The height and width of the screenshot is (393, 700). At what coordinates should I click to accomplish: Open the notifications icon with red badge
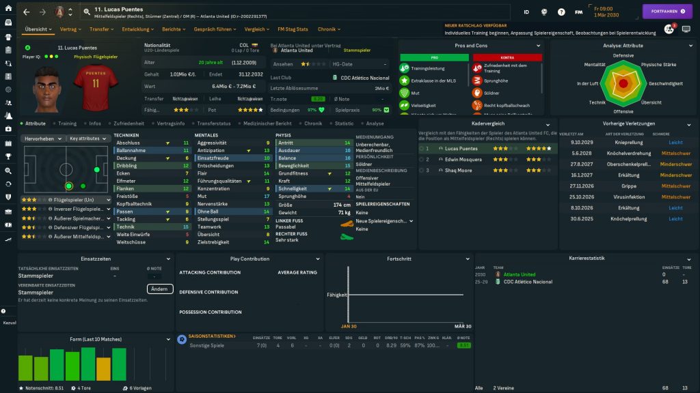669,29
